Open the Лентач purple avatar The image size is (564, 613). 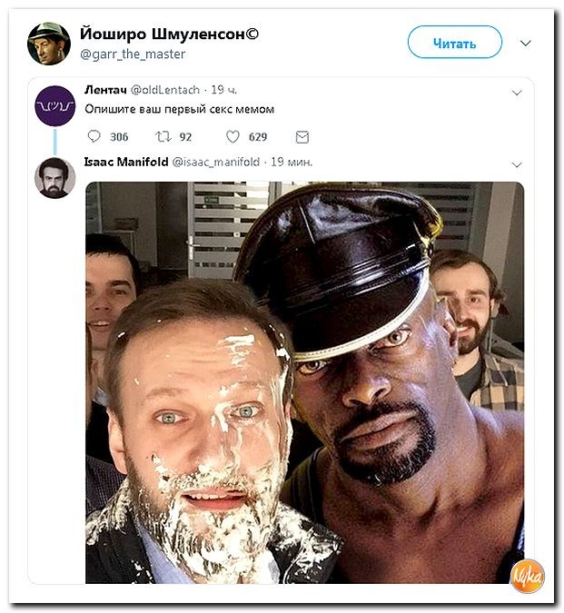(54, 105)
